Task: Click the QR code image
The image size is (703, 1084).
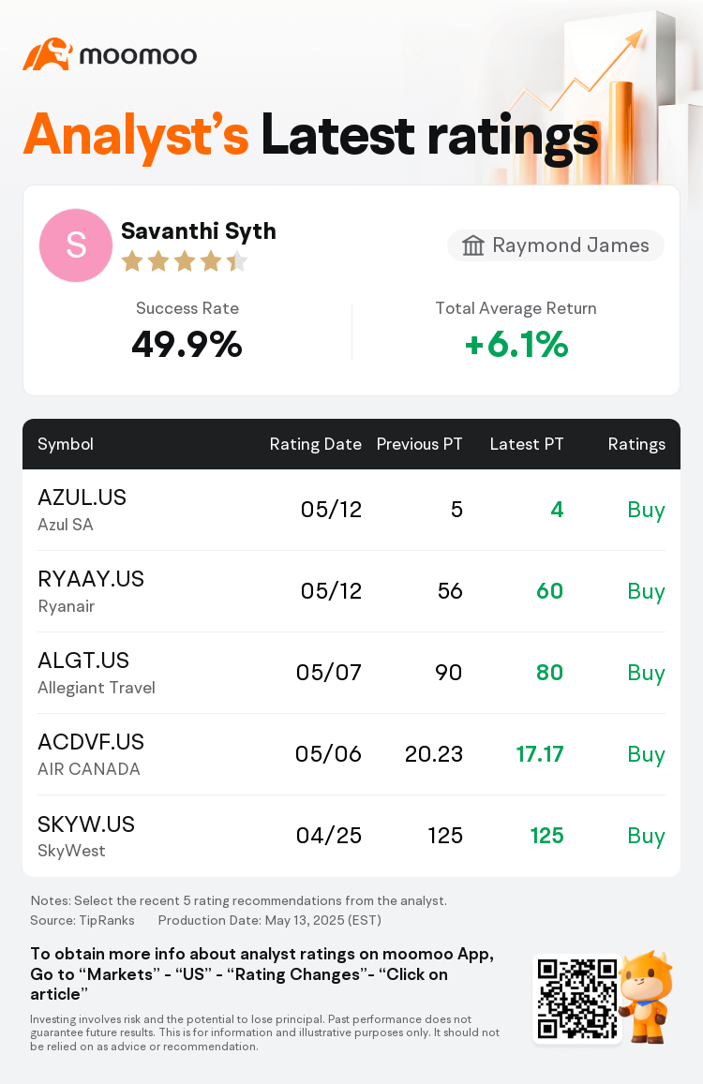Action: click(577, 998)
